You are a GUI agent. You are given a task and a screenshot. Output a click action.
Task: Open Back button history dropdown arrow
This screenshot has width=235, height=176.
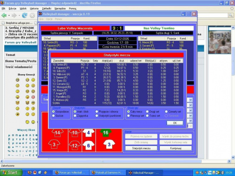pos(9,15)
